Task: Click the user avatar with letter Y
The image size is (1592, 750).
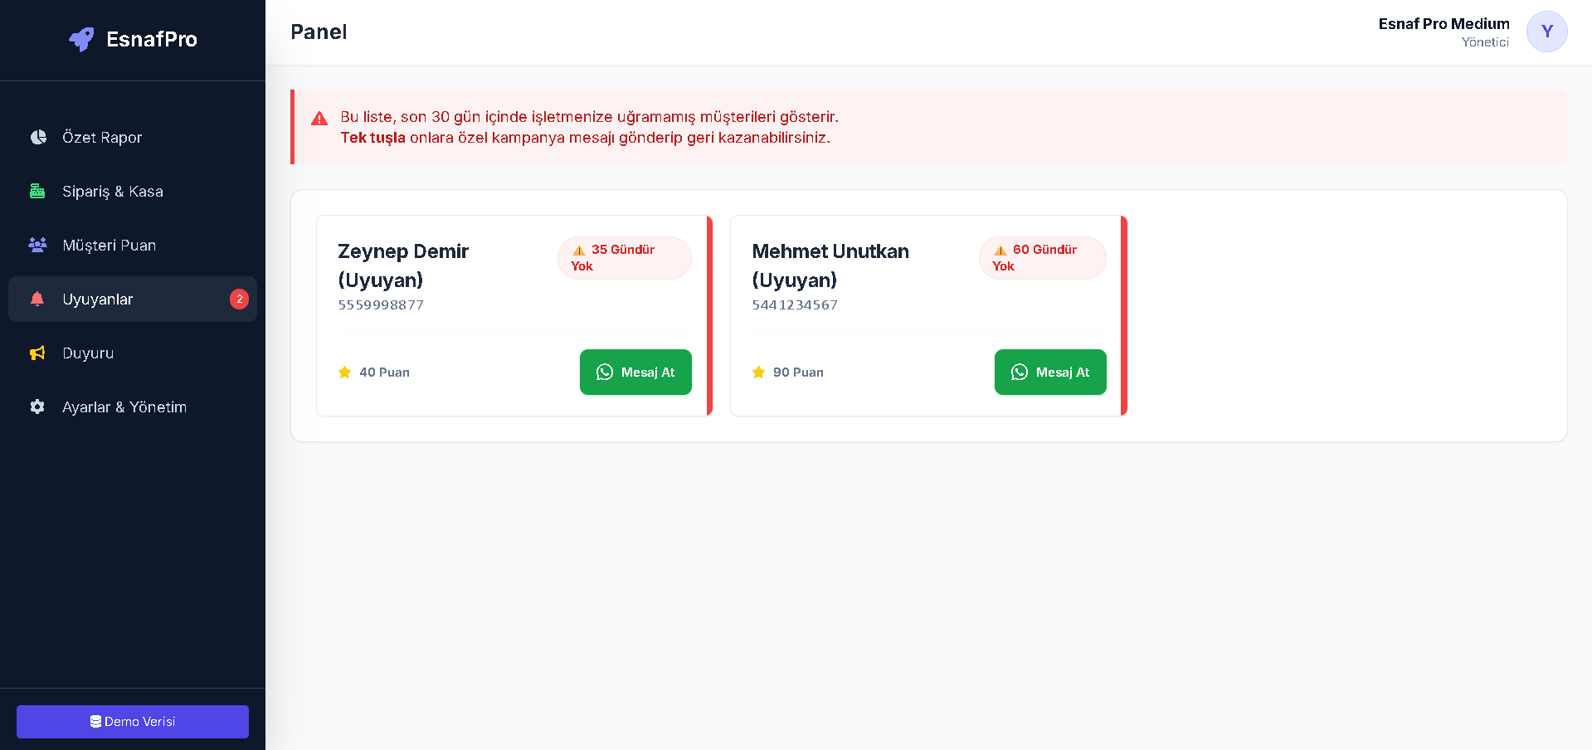Action: point(1546,32)
